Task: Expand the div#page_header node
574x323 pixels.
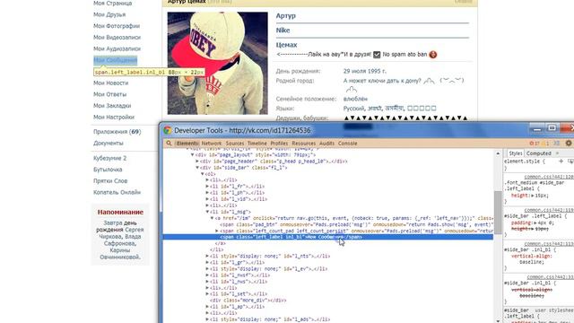Action: (197, 161)
